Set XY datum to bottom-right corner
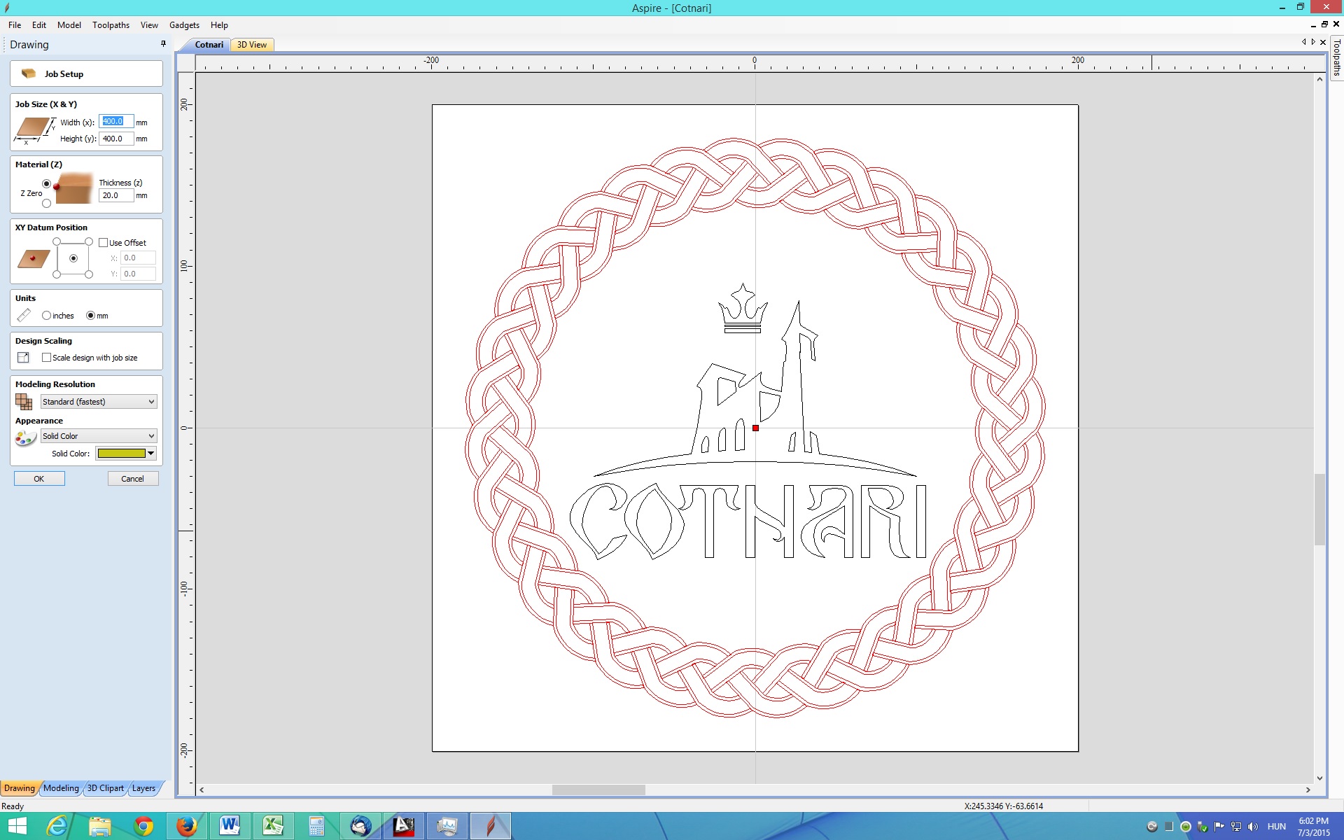This screenshot has width=1344, height=840. click(89, 274)
